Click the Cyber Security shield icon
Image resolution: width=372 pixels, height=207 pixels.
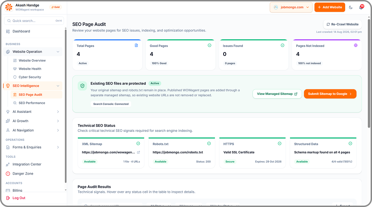(15, 77)
